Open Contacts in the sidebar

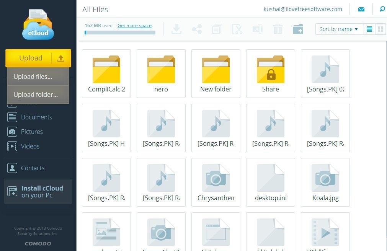33,168
